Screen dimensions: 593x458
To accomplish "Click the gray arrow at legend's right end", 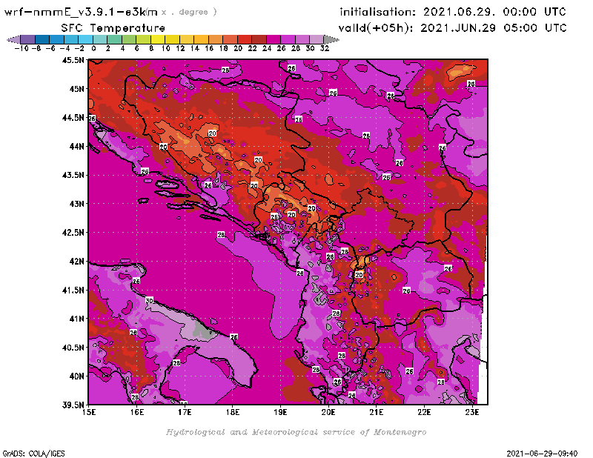I will tap(331, 39).
